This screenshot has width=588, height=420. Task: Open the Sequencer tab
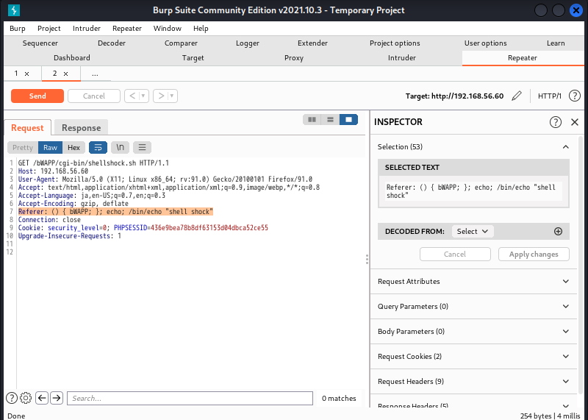tap(40, 43)
